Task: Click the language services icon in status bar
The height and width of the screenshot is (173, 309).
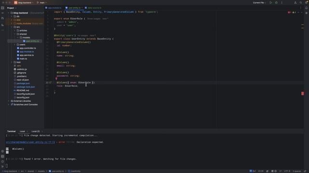Action: 267,171
